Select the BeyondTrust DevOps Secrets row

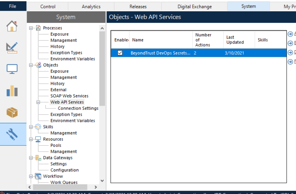pyautogui.click(x=199, y=53)
